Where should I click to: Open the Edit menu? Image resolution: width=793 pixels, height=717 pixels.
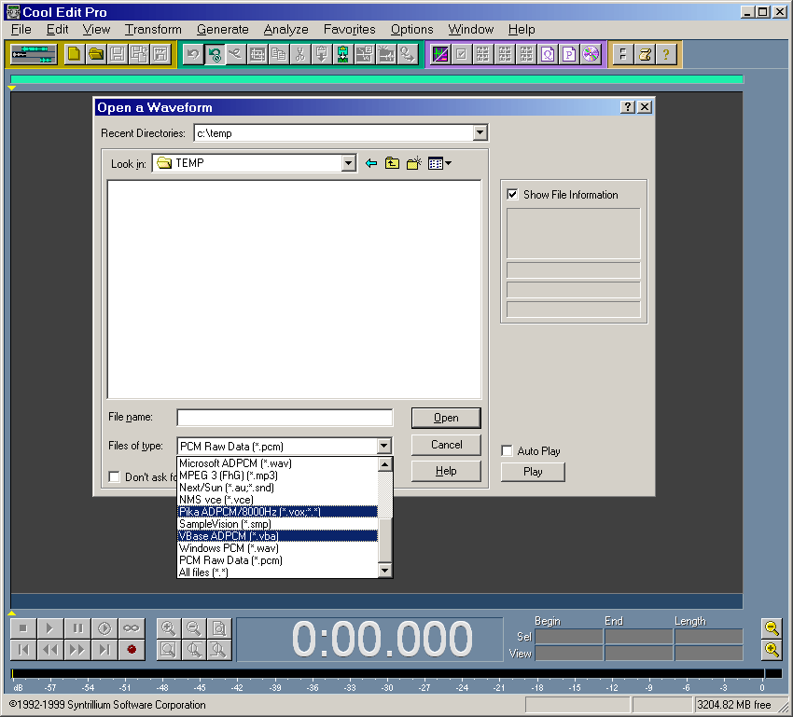[x=57, y=29]
